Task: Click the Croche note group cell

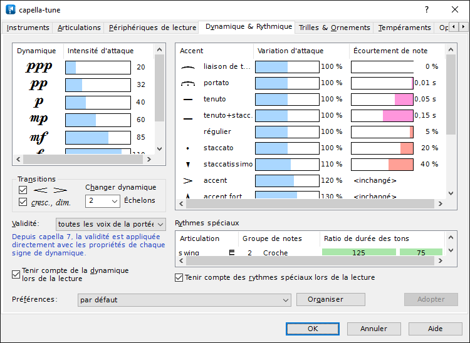Action: tap(275, 253)
